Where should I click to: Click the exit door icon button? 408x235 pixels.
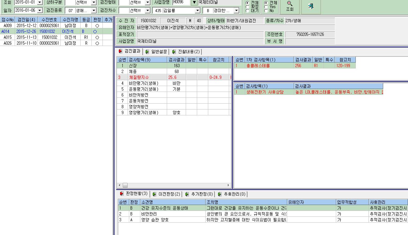311,7
